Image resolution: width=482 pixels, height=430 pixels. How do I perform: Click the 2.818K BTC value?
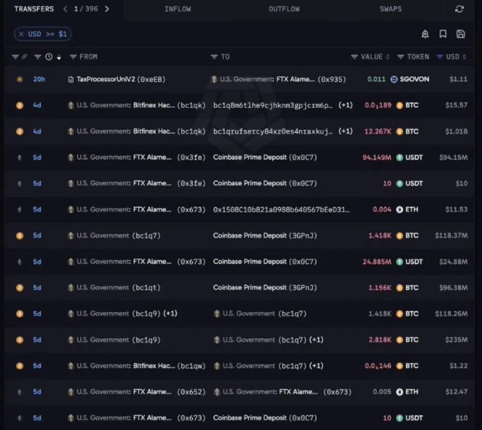[380, 340]
